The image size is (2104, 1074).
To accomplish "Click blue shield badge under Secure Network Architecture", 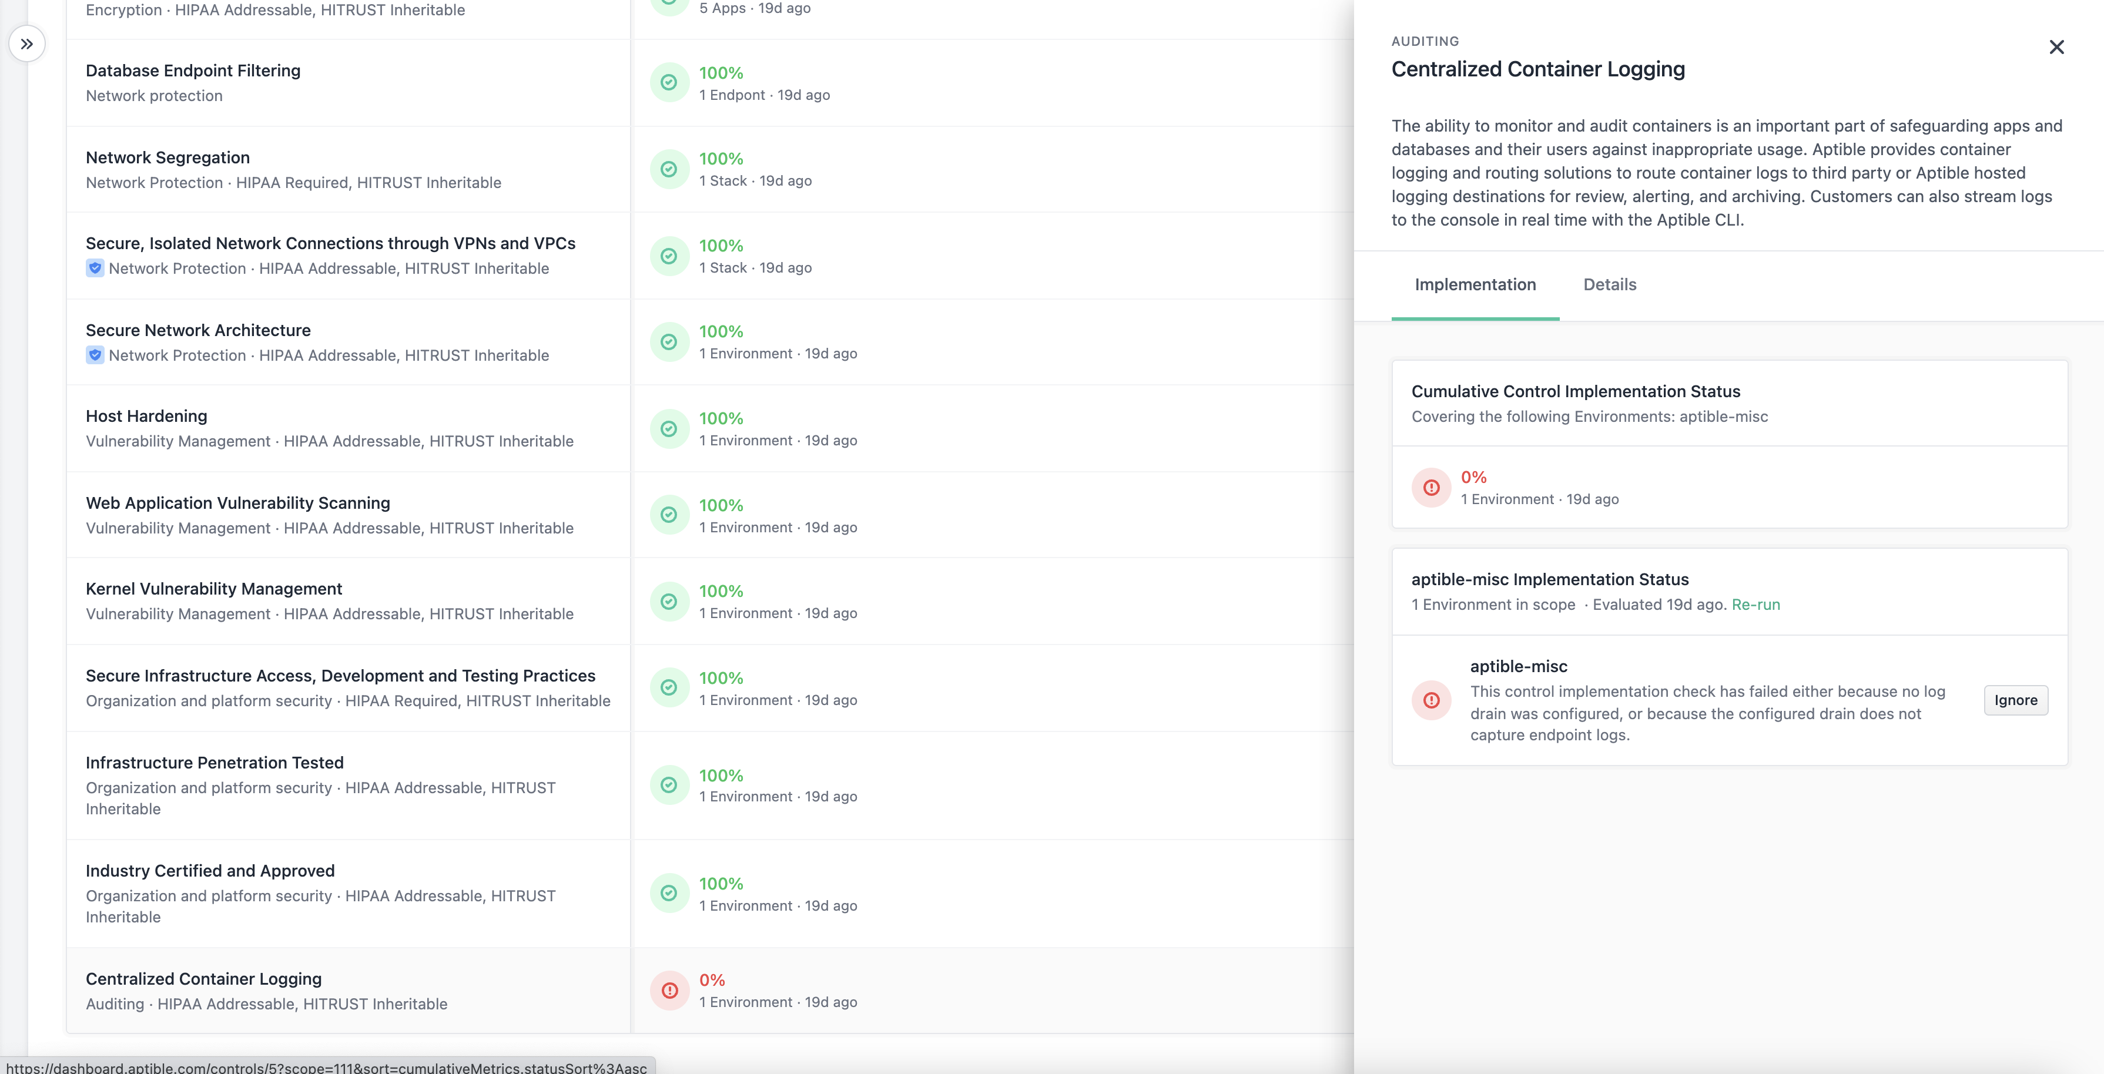I will [95, 355].
